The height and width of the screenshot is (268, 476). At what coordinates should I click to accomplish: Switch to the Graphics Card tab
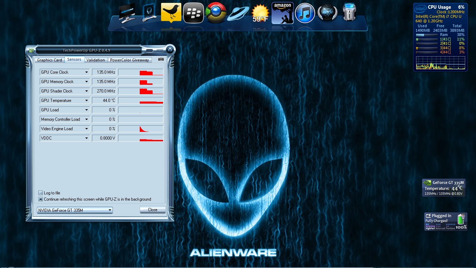pos(49,60)
